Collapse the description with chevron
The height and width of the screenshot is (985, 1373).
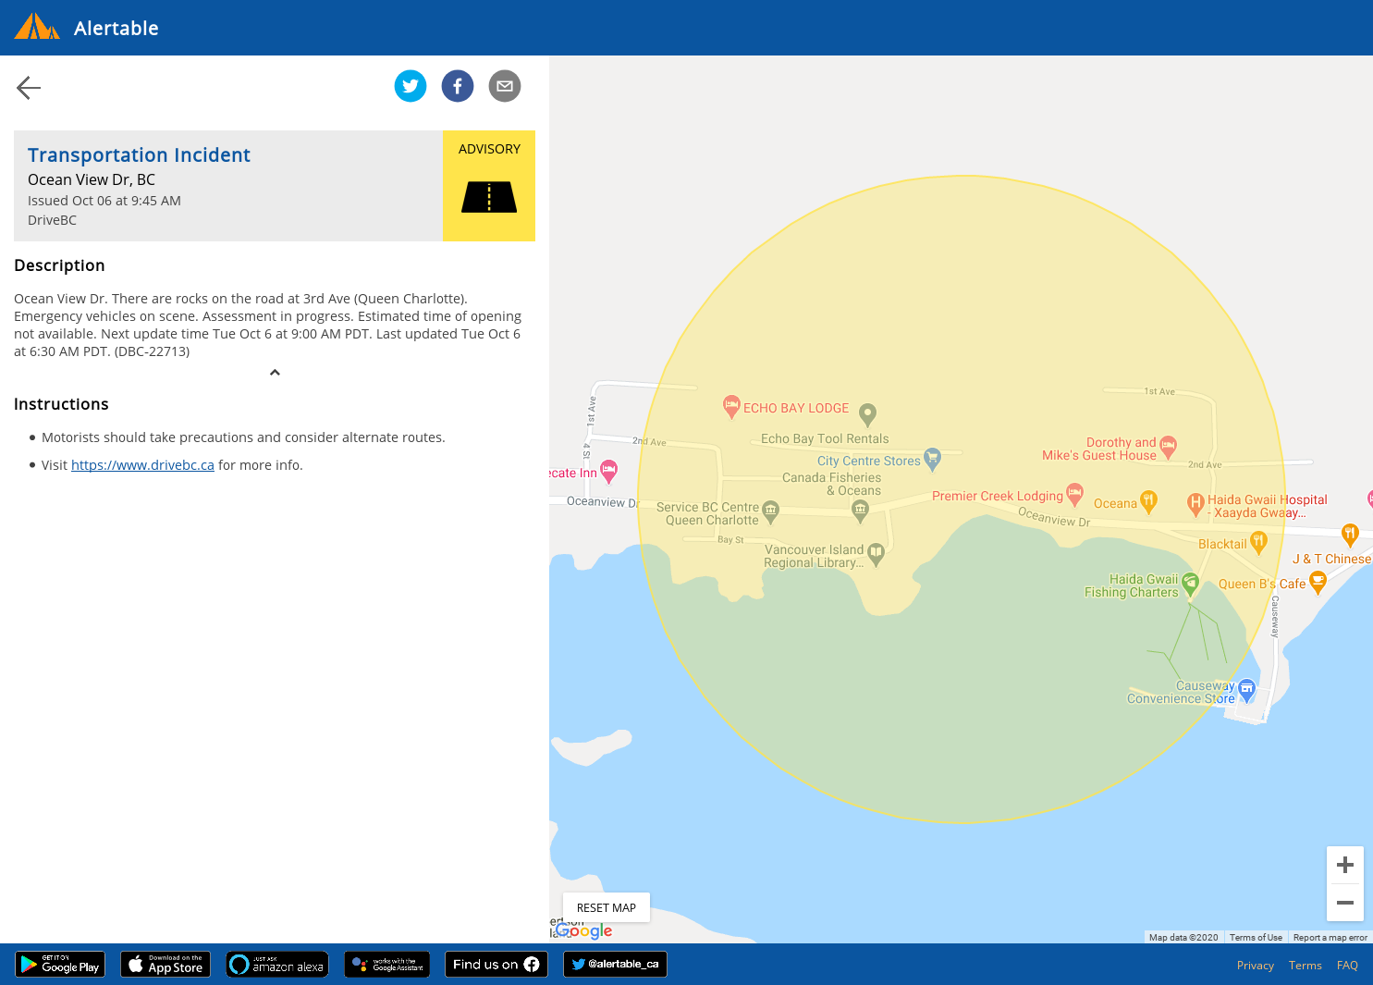(275, 373)
